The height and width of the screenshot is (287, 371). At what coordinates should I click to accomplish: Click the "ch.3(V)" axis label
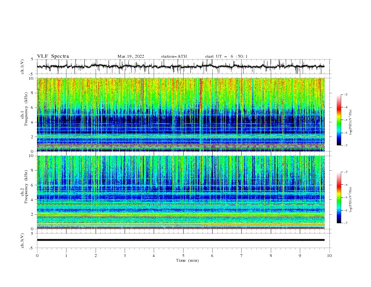click(22, 241)
